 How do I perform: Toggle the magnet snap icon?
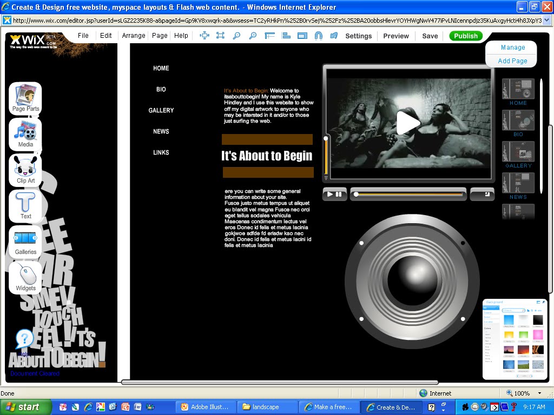pyautogui.click(x=318, y=36)
